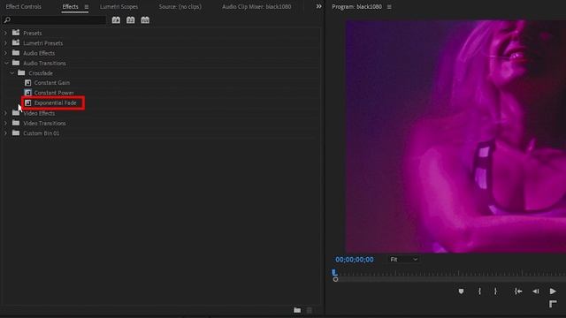This screenshot has height=318, width=566.
Task: Expand the Lumetri Presets folder
Action: 5,43
